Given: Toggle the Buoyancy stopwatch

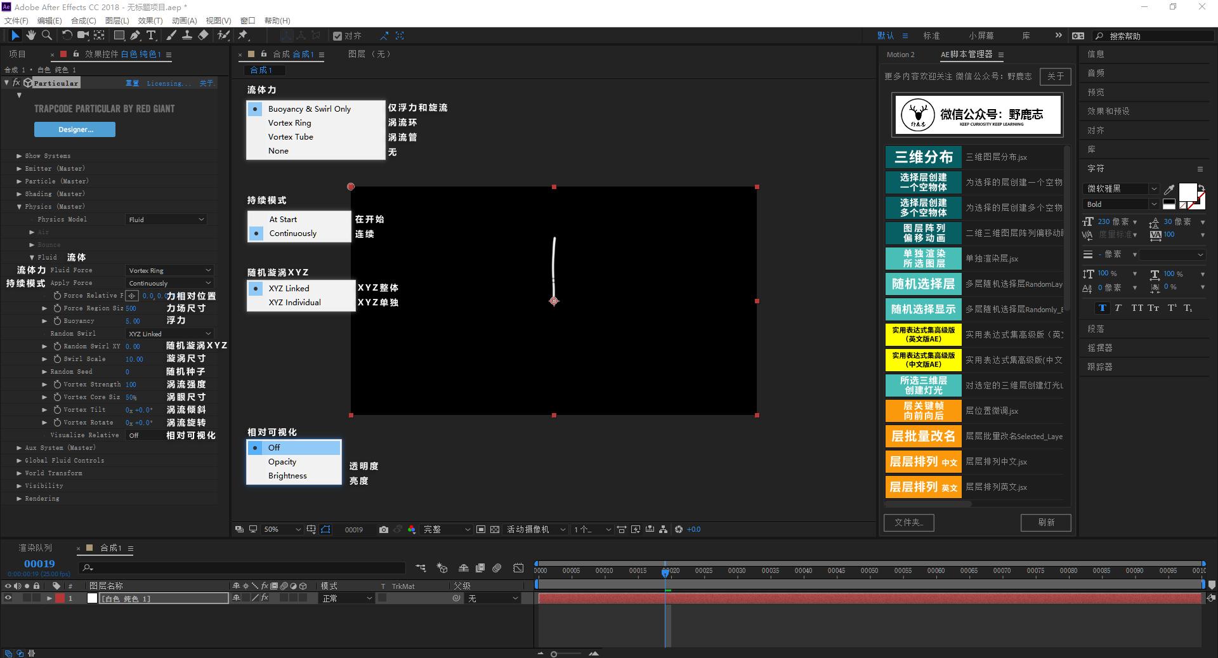Looking at the screenshot, I should pos(57,321).
